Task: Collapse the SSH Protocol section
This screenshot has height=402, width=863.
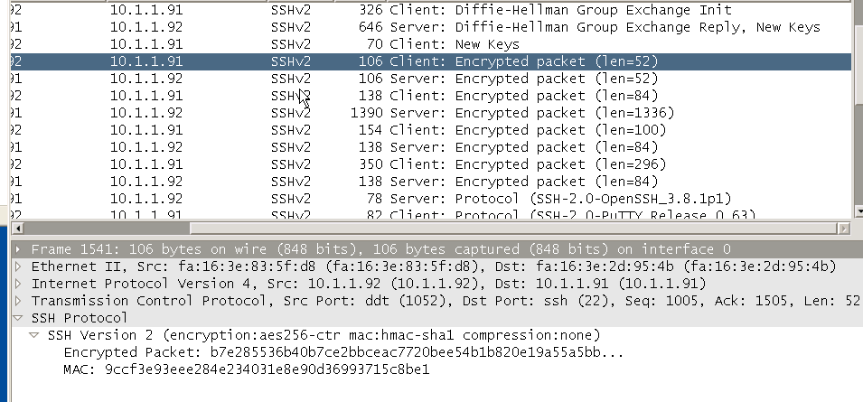Action: tap(18, 318)
